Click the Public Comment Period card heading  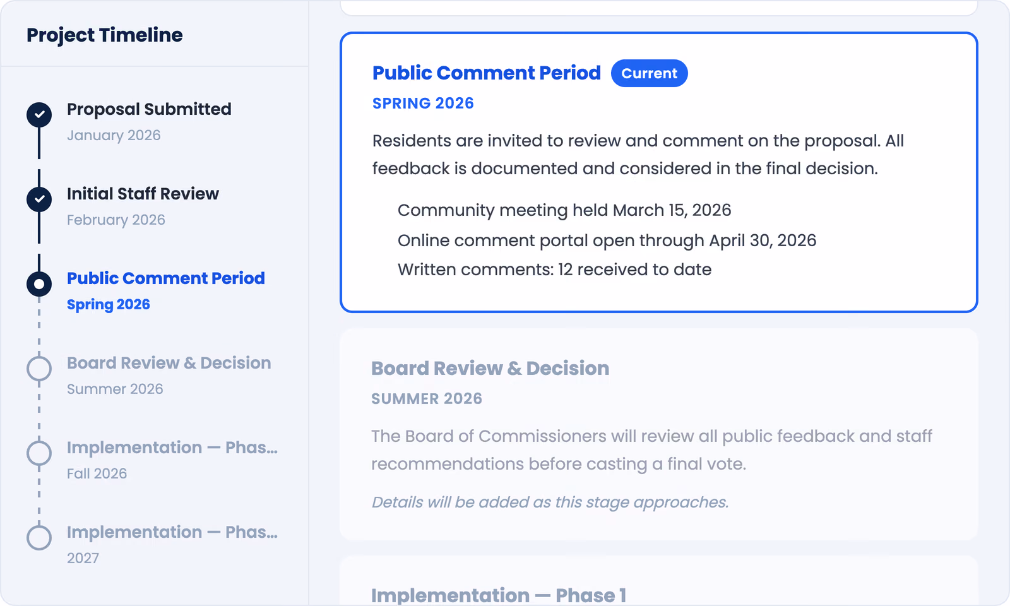click(x=487, y=73)
